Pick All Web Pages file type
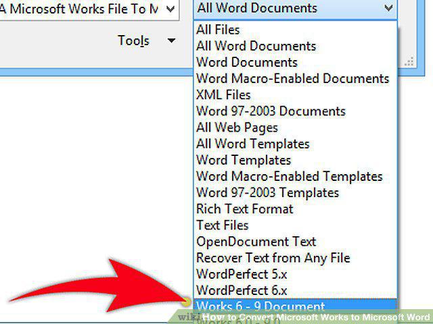 click(x=295, y=128)
